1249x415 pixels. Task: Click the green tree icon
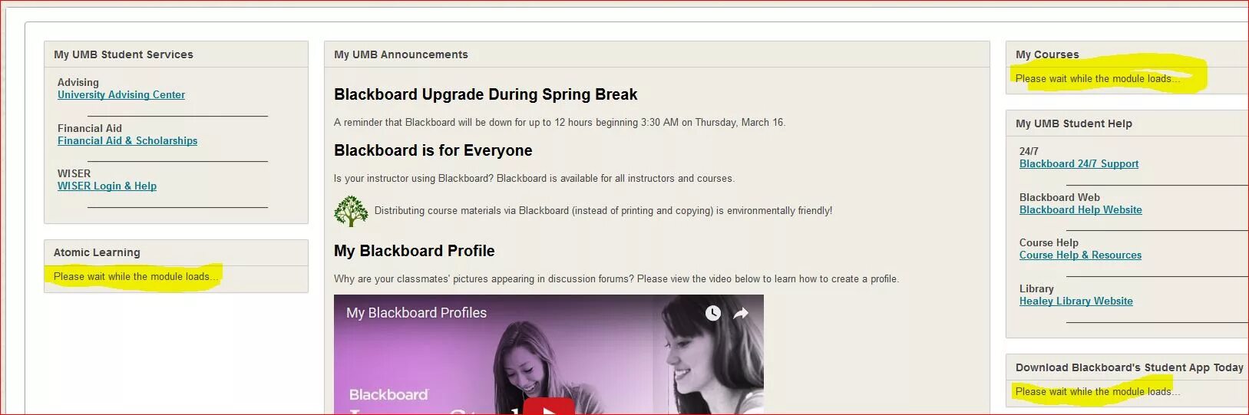pos(351,211)
